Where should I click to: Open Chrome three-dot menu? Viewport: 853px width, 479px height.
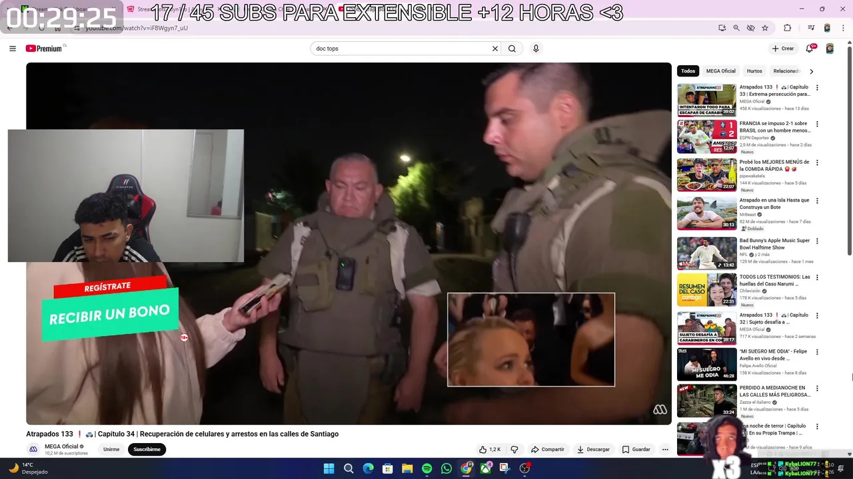(843, 28)
